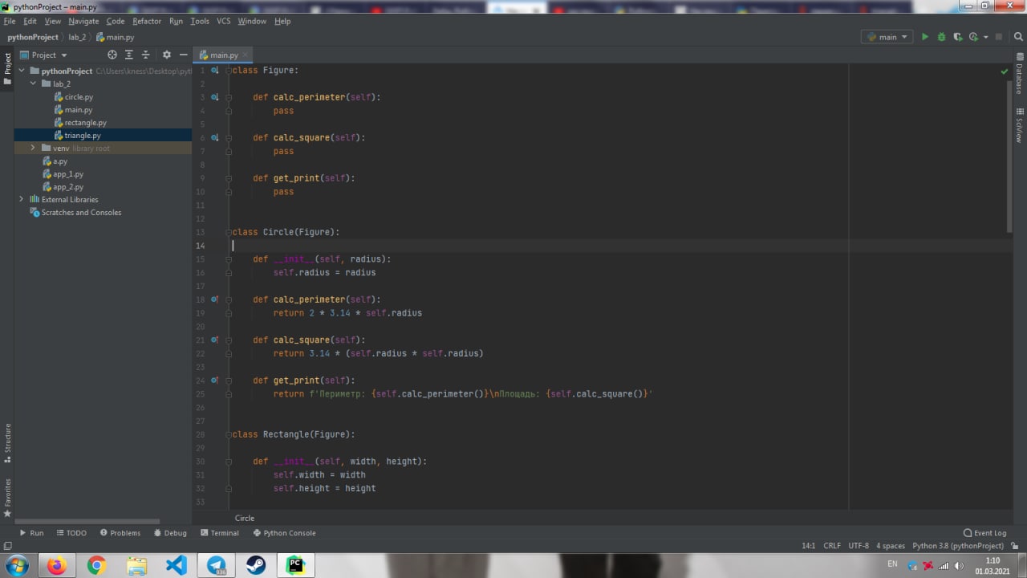Toggle tool window quick access icon bottom-left

[x=7, y=546]
